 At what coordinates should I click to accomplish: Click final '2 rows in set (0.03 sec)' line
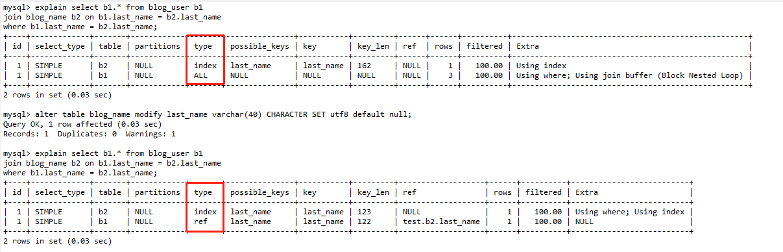[58, 241]
